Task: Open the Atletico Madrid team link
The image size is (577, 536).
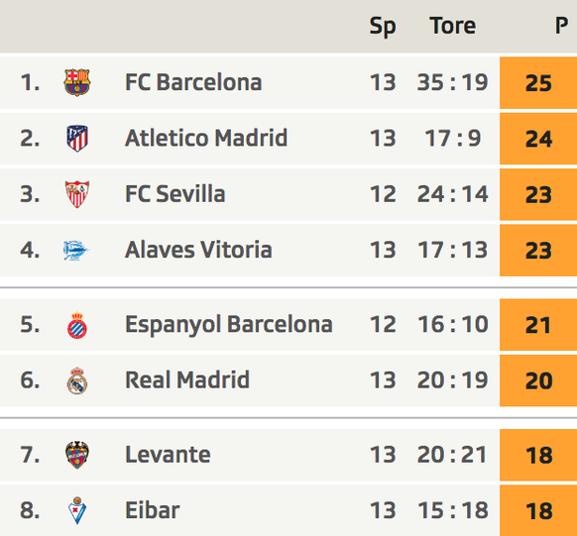Action: tap(206, 139)
